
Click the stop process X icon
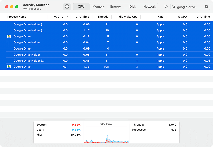[67, 7]
